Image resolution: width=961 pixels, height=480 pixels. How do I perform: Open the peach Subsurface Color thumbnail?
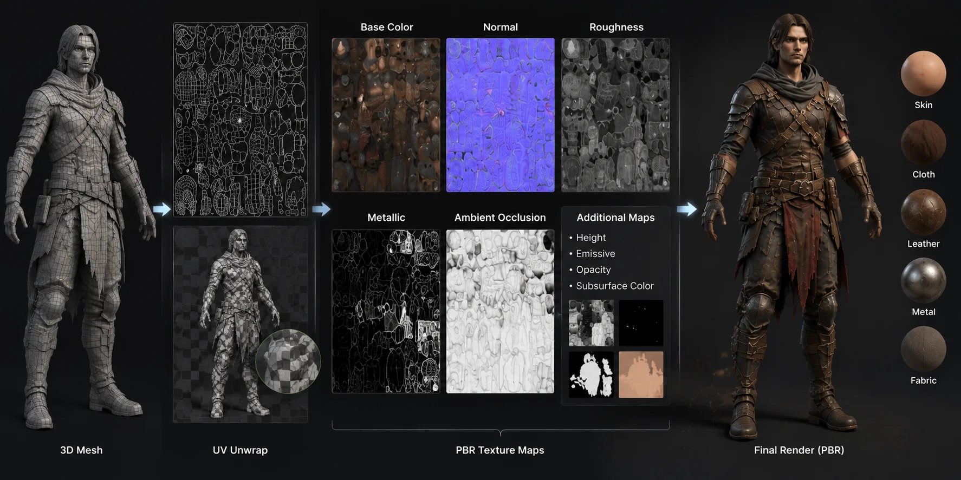641,374
